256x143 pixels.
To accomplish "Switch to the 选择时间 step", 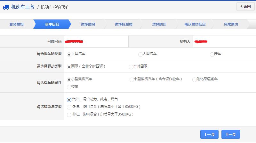I will [x=88, y=24].
